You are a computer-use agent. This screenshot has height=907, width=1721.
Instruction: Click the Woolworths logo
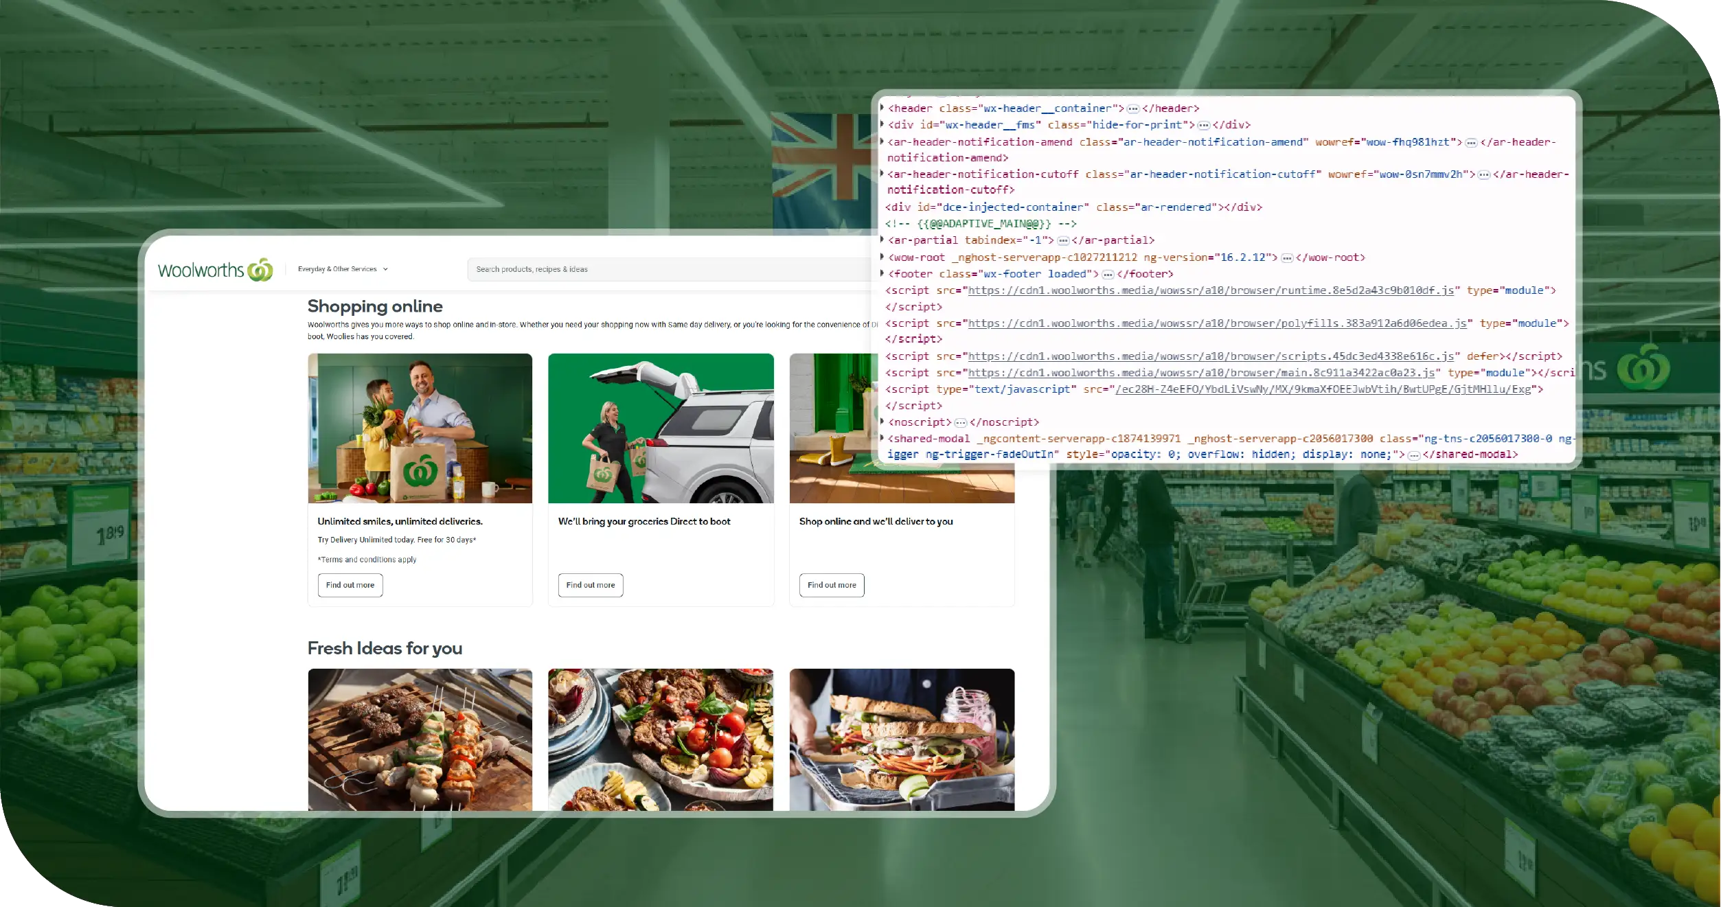215,270
